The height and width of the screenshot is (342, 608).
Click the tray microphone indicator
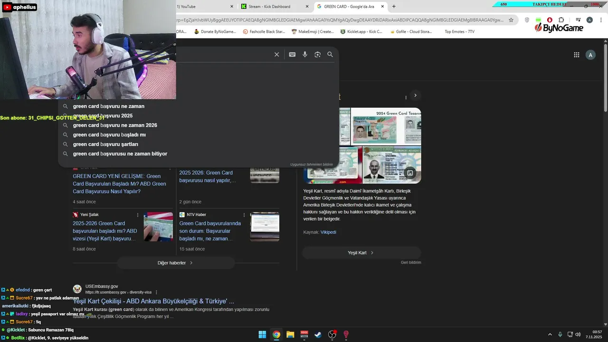point(560,334)
